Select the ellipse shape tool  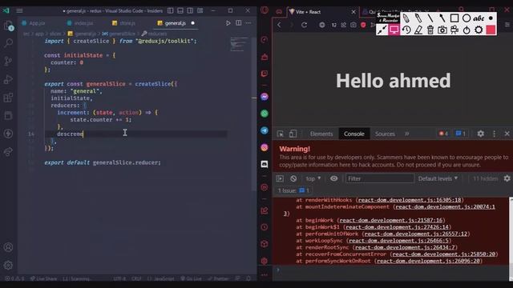(467, 18)
